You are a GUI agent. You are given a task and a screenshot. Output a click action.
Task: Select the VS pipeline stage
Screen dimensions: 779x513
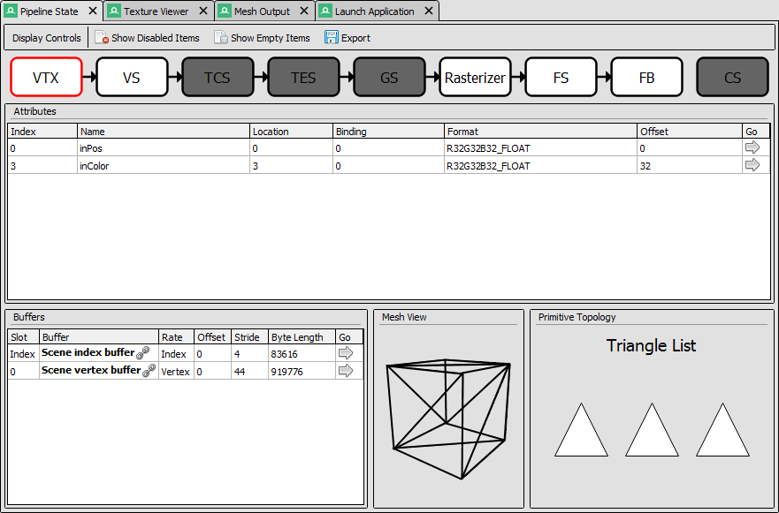click(x=132, y=77)
